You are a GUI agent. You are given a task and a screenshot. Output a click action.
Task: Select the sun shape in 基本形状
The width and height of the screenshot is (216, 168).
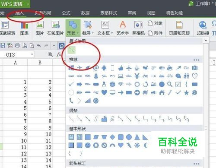[x=137, y=146]
